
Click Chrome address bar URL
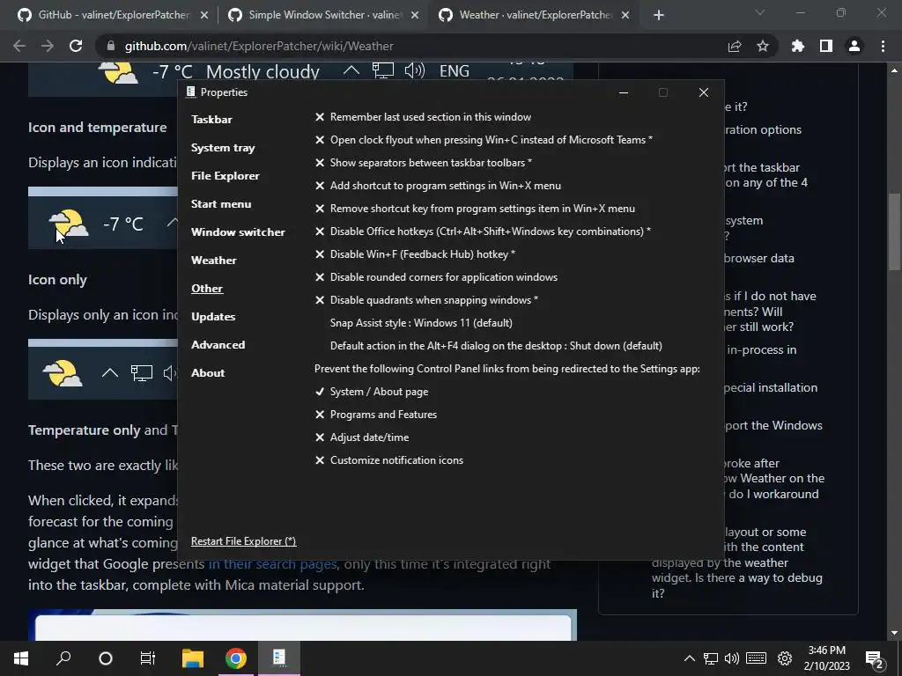[x=259, y=46]
